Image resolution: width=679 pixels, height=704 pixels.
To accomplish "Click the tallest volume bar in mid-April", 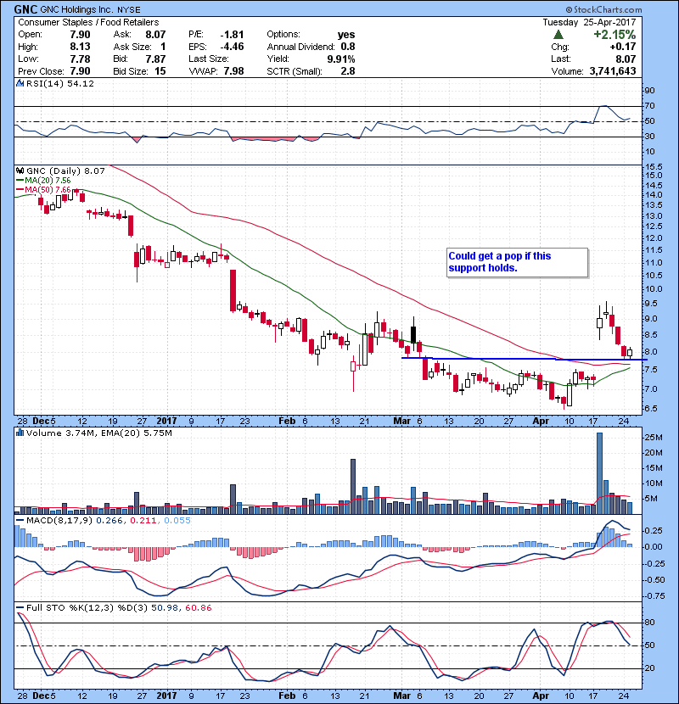I will pyautogui.click(x=599, y=472).
